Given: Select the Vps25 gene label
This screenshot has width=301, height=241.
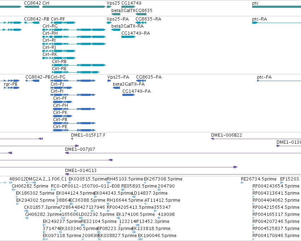Looking at the screenshot, I should [113, 3].
